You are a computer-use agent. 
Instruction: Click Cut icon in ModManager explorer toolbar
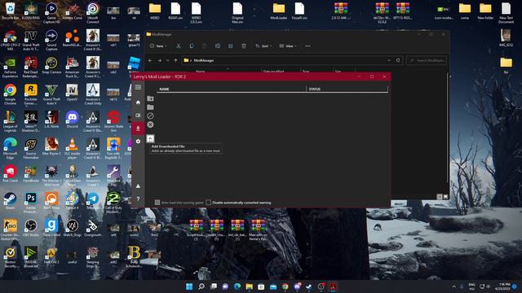pyautogui.click(x=179, y=46)
